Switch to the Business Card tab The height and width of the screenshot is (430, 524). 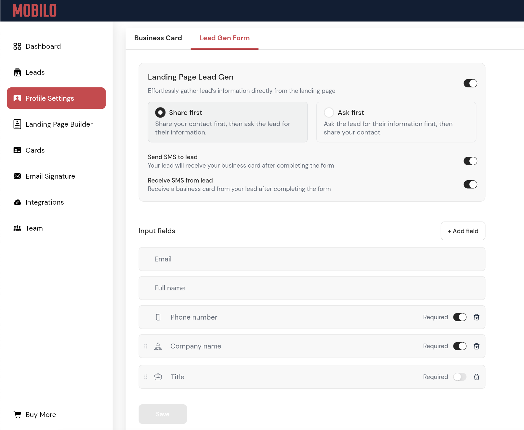158,38
